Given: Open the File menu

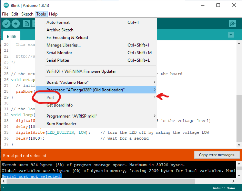Looking at the screenshot, I should [x=5, y=14].
